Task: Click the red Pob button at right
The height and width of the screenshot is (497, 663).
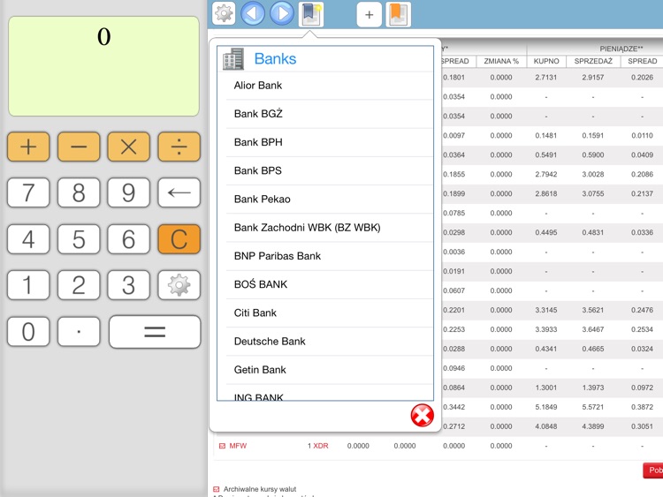Action: tap(653, 471)
